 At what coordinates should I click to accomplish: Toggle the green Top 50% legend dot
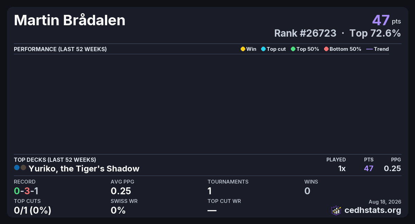tap(293, 49)
